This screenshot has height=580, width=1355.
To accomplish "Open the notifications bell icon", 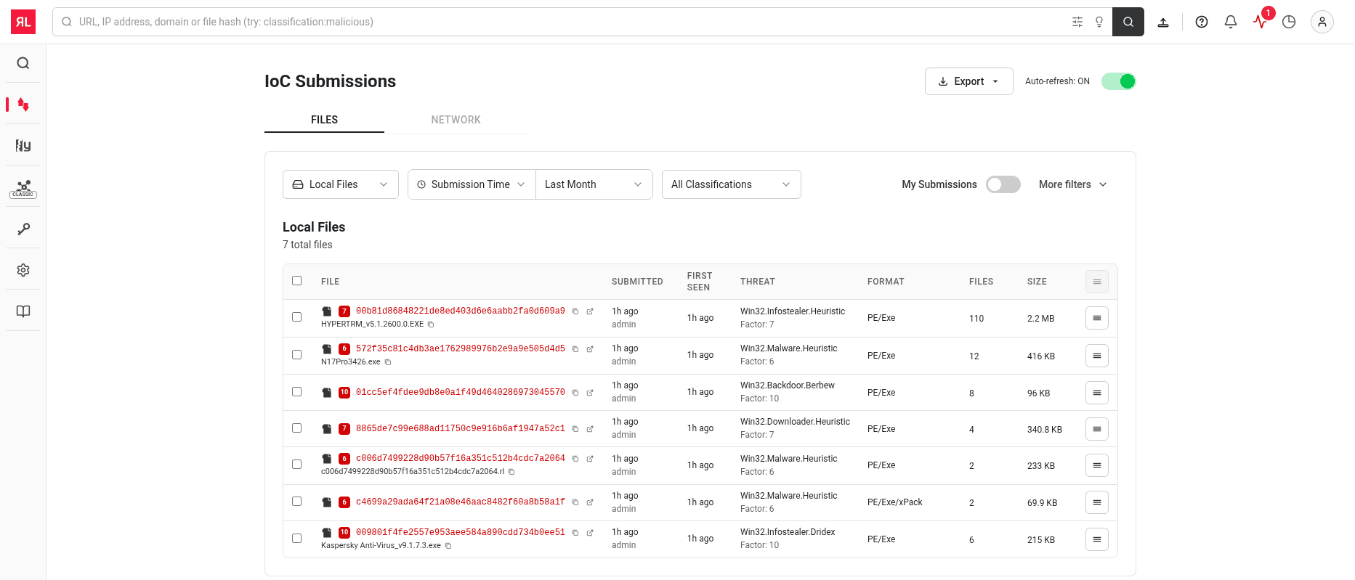I will tap(1231, 22).
